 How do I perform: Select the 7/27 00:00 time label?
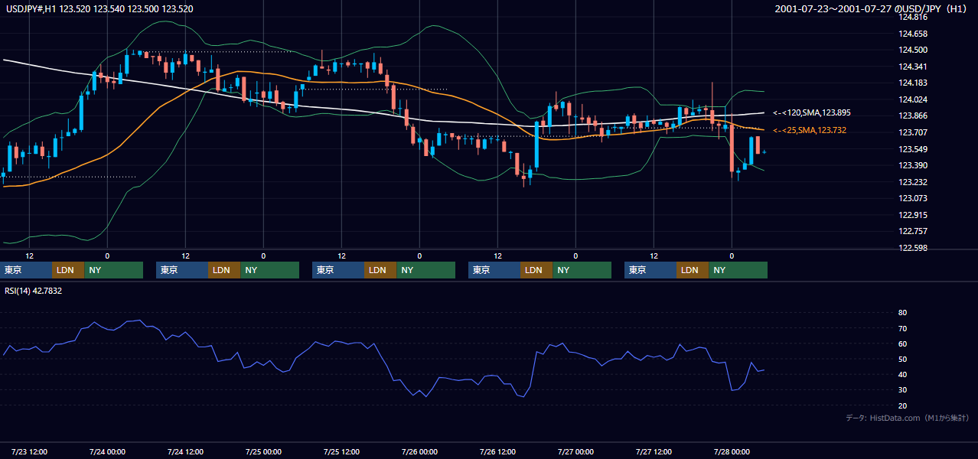[575, 451]
